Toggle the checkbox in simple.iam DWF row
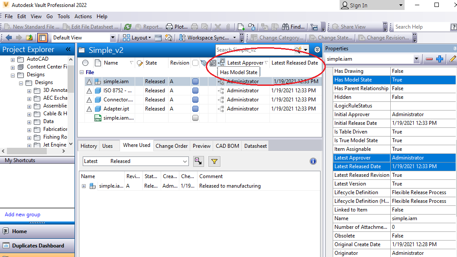The height and width of the screenshot is (257, 457). point(195,118)
